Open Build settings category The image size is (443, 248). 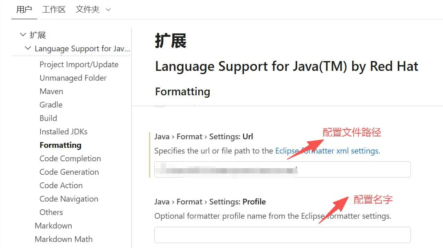[48, 118]
